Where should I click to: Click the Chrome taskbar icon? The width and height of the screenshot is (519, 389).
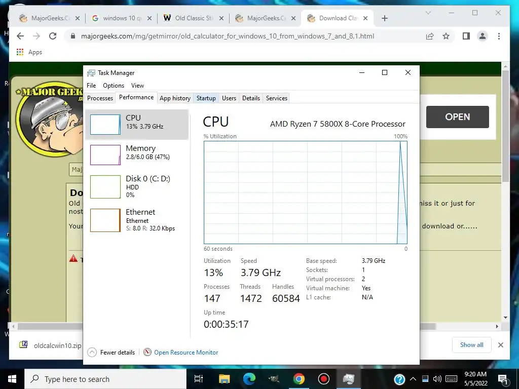pyautogui.click(x=299, y=379)
